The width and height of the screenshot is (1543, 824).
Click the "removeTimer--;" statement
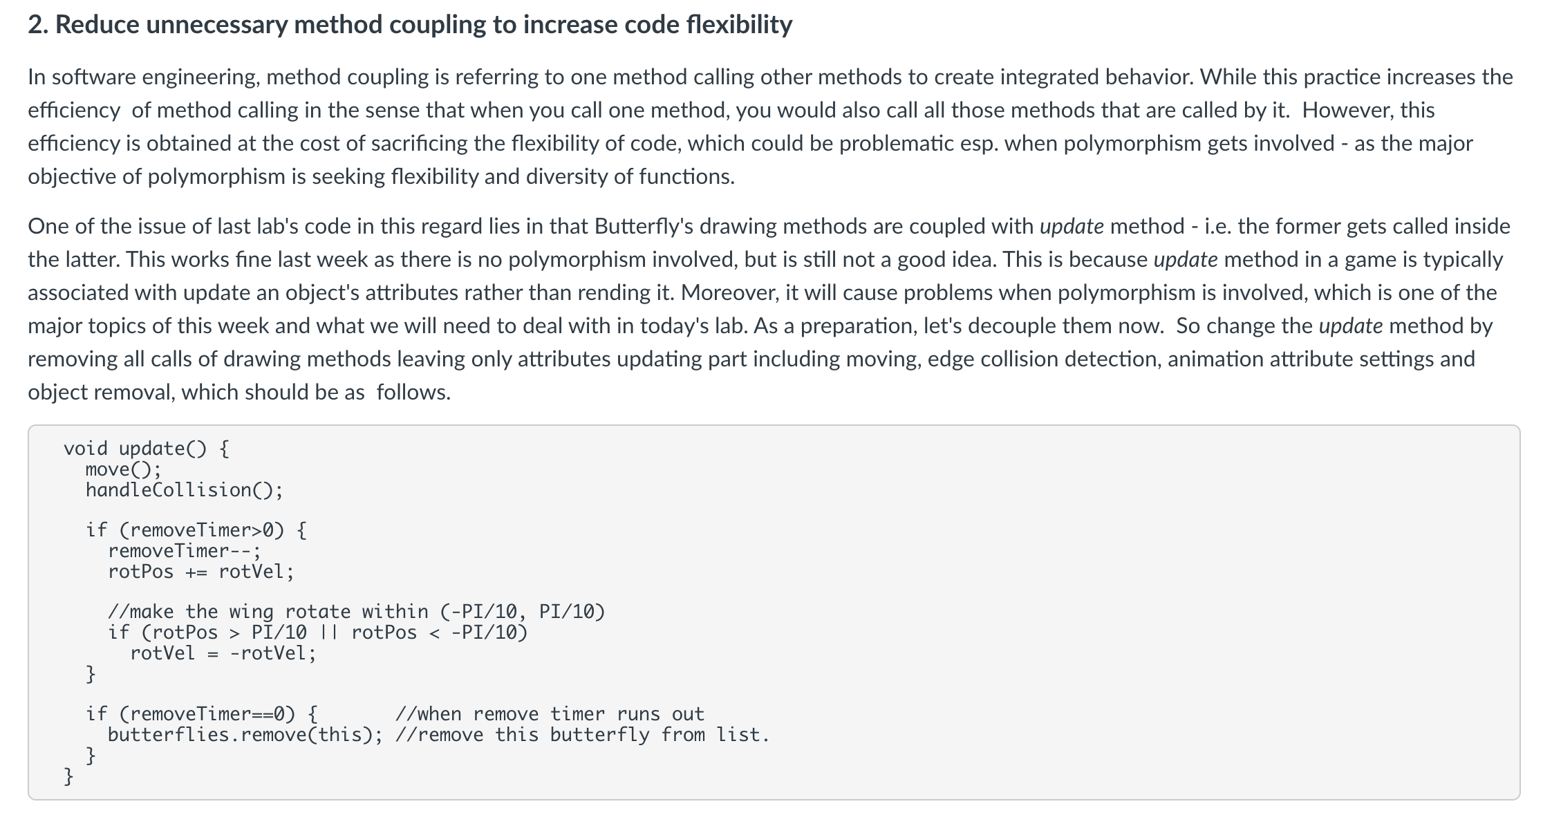(184, 551)
